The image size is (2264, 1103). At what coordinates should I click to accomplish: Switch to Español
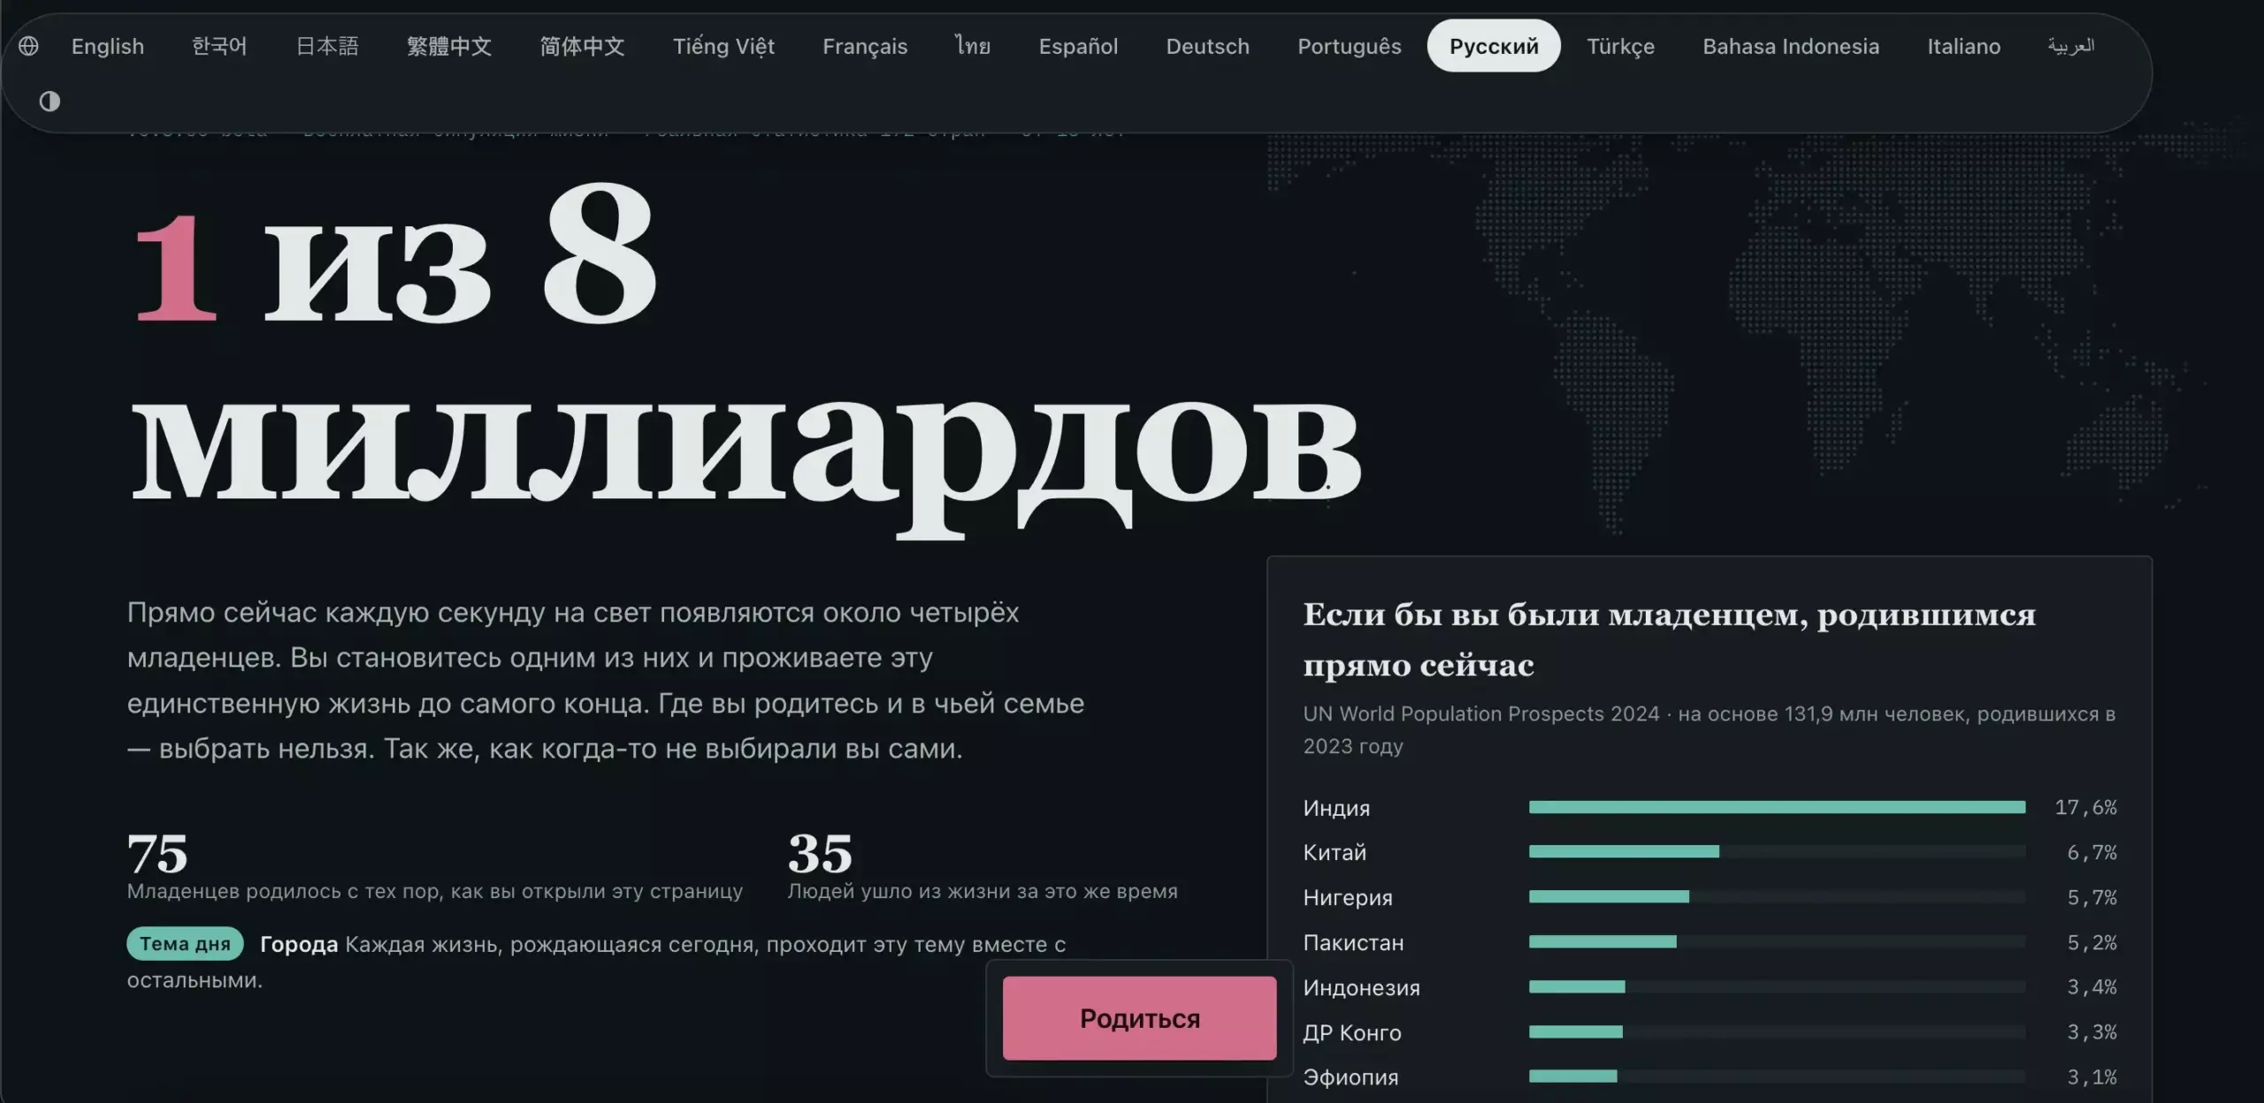[1078, 46]
